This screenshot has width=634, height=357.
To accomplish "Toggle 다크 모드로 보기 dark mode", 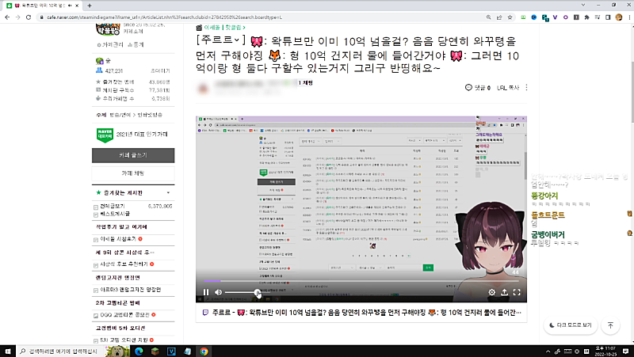I will (x=571, y=325).
